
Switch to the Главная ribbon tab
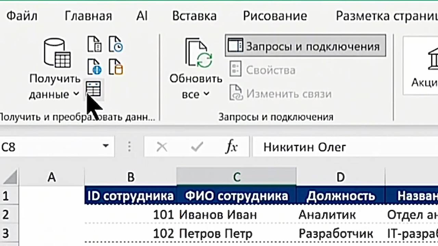[x=88, y=16]
